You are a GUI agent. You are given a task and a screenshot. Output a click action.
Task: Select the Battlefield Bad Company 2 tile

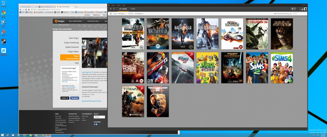133,34
